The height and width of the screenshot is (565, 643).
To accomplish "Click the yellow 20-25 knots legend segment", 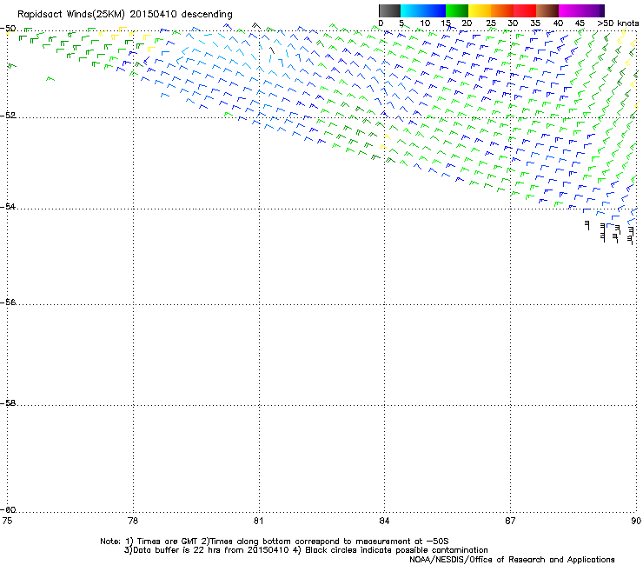I will pos(480,10).
